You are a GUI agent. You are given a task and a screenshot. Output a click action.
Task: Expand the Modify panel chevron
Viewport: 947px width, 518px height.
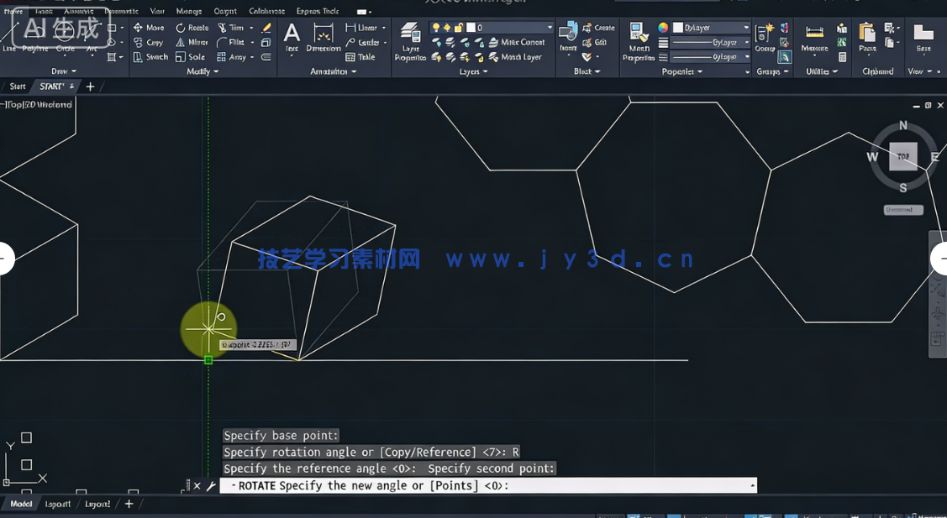[215, 71]
